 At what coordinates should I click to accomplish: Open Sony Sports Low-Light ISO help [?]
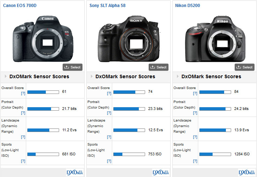pyautogui.click(x=109, y=161)
